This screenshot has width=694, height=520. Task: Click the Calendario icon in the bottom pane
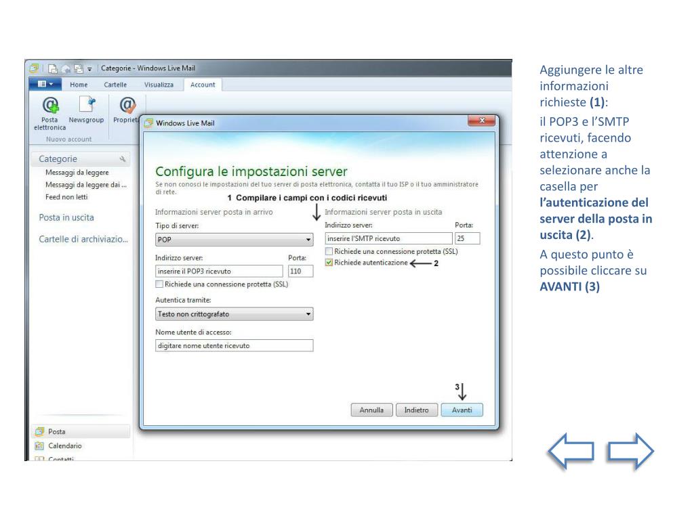(39, 446)
